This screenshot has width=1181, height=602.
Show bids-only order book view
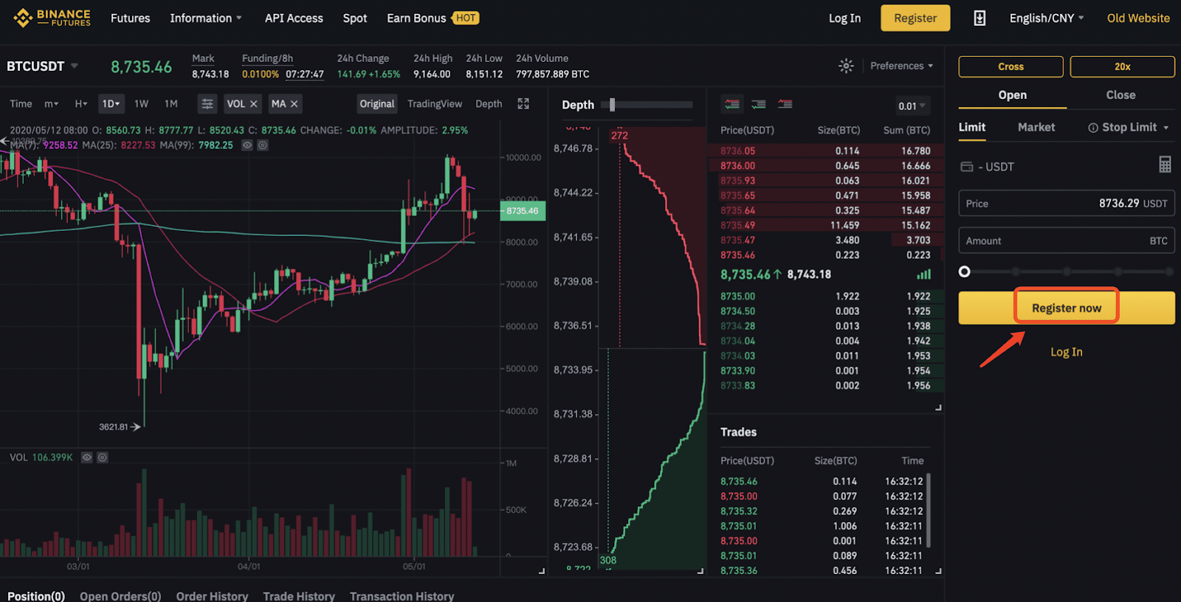point(759,105)
